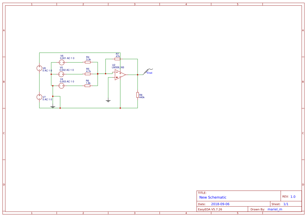Screen dimensions: 307x217
Task: Select the R4 3.3k resistor
Action: click(x=88, y=62)
